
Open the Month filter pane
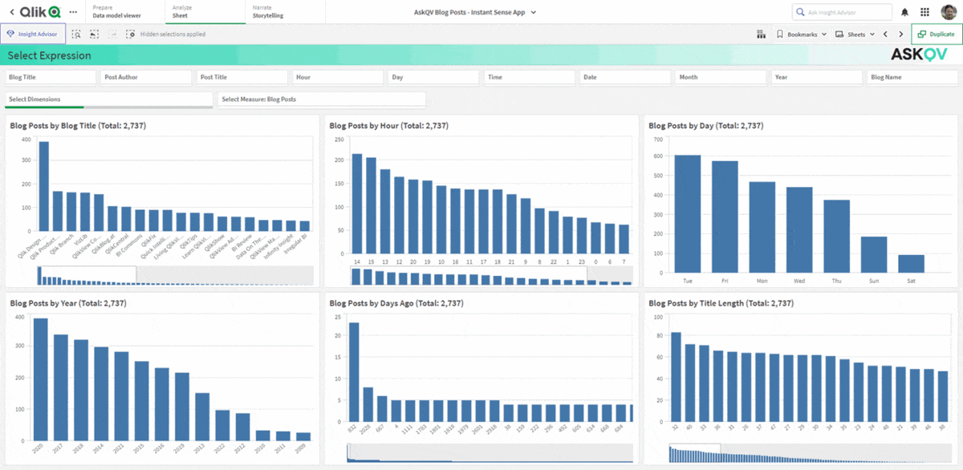(x=721, y=77)
